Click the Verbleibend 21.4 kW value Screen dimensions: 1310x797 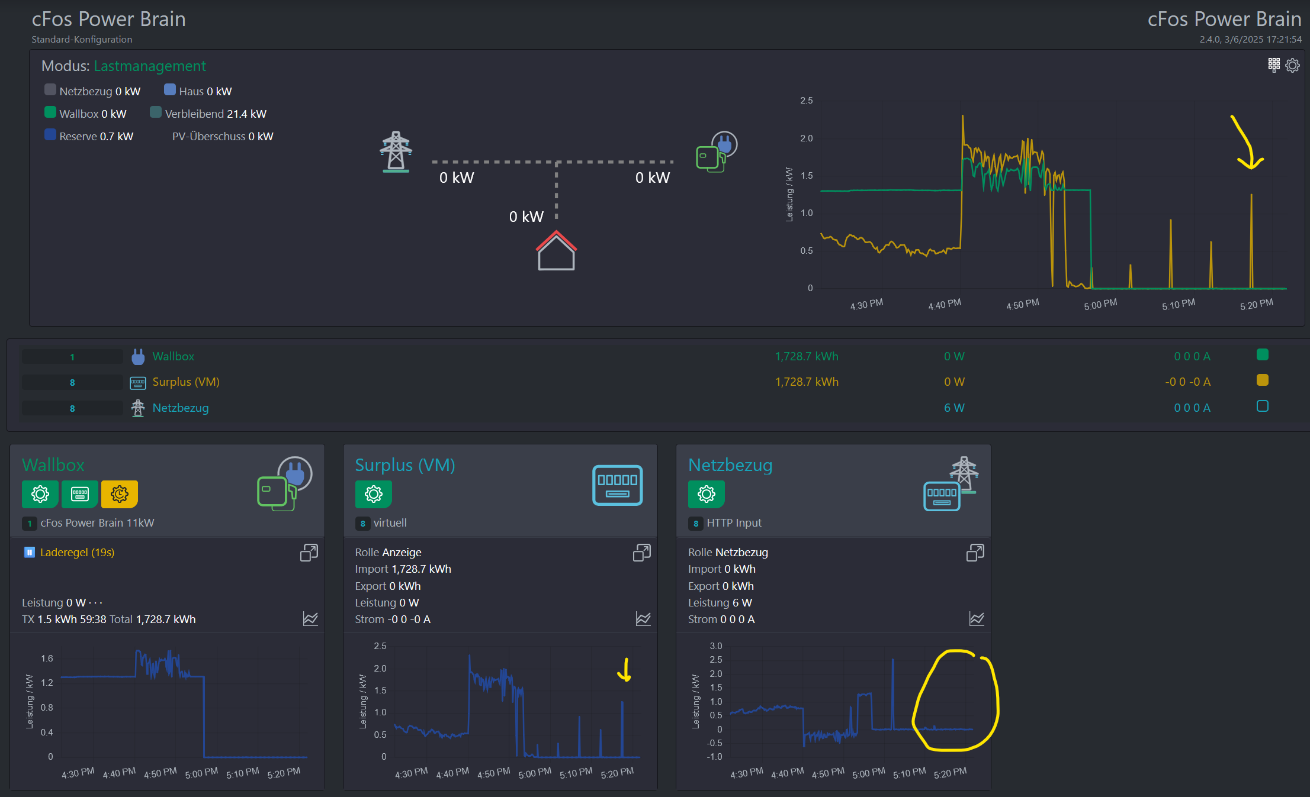pyautogui.click(x=246, y=114)
